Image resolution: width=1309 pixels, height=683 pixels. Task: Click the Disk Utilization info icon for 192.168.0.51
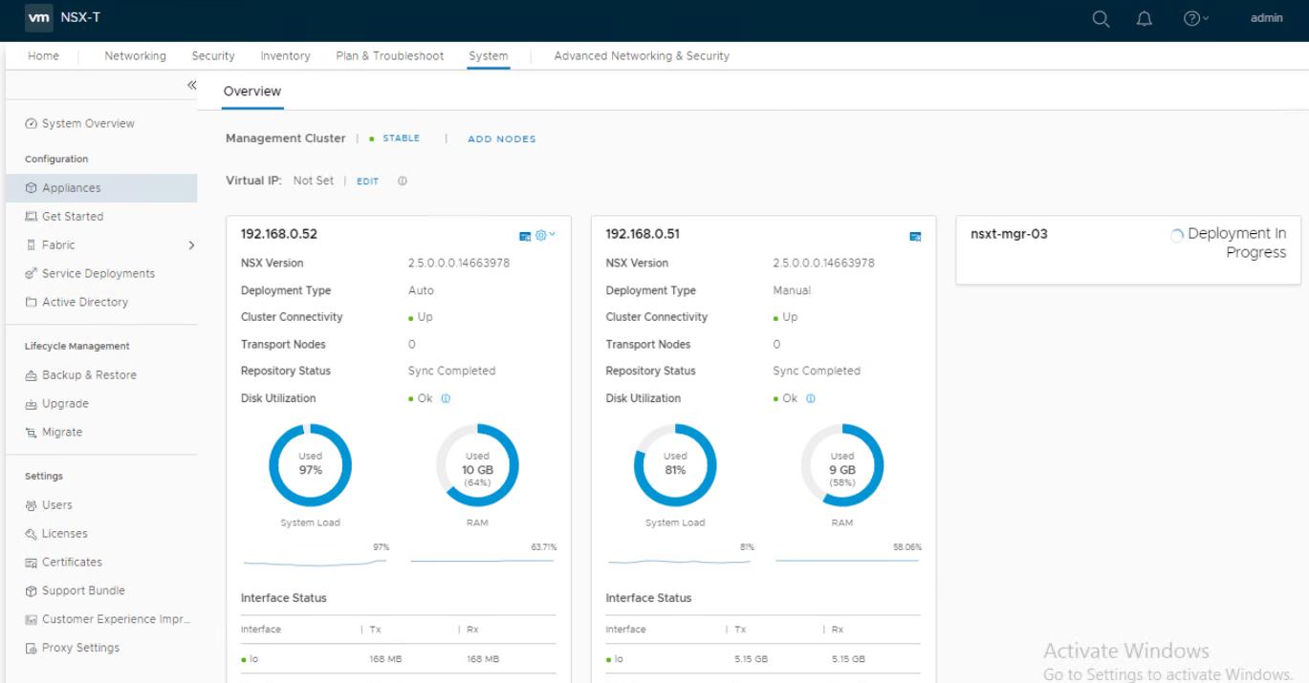811,398
